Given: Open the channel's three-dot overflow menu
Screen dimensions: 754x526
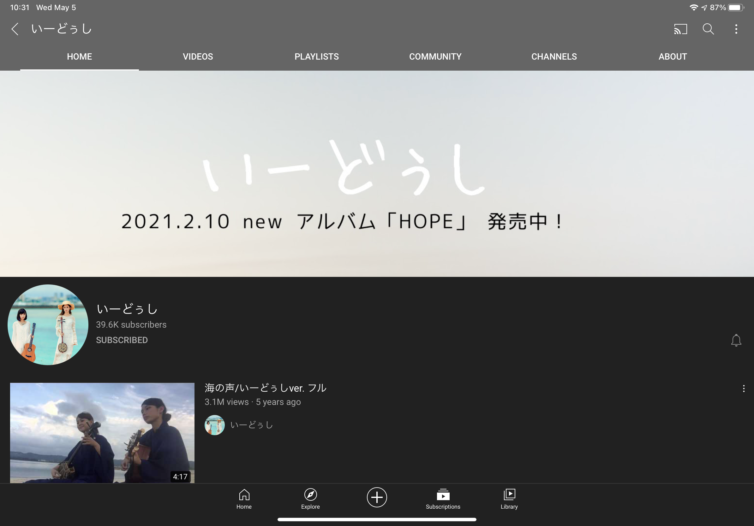Looking at the screenshot, I should (736, 29).
